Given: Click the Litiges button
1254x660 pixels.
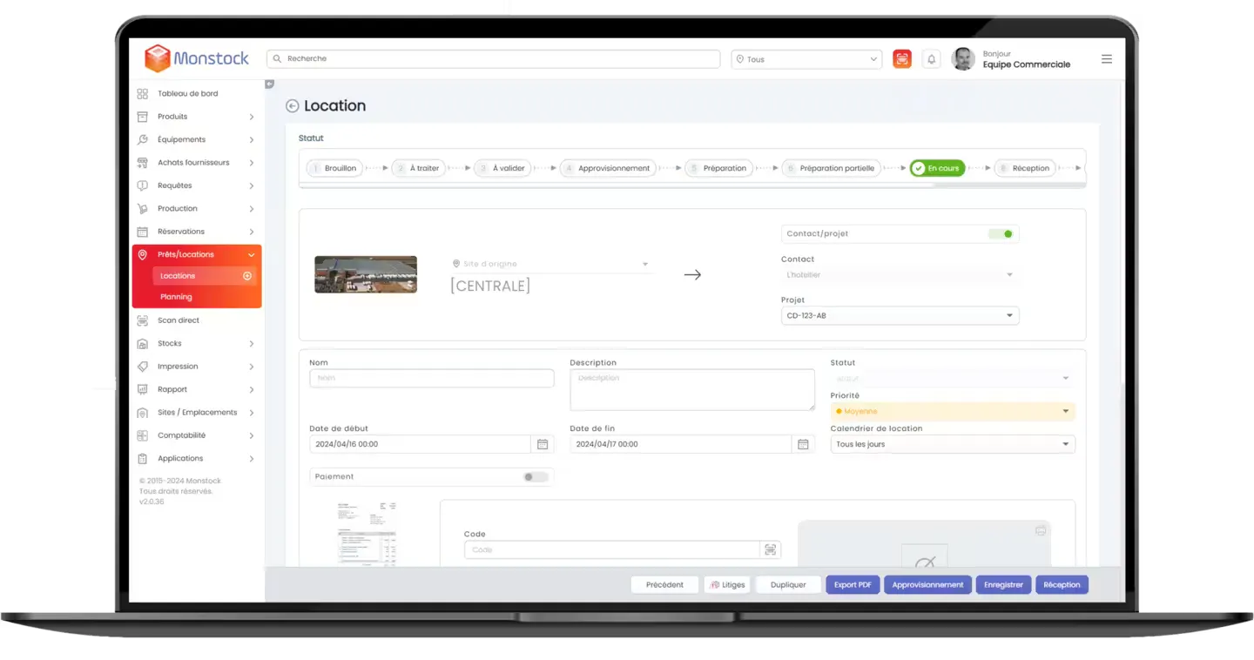Looking at the screenshot, I should (727, 585).
